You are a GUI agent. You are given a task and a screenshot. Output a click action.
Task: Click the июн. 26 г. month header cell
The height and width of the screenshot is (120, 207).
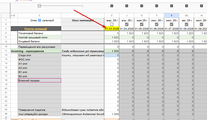point(157,20)
